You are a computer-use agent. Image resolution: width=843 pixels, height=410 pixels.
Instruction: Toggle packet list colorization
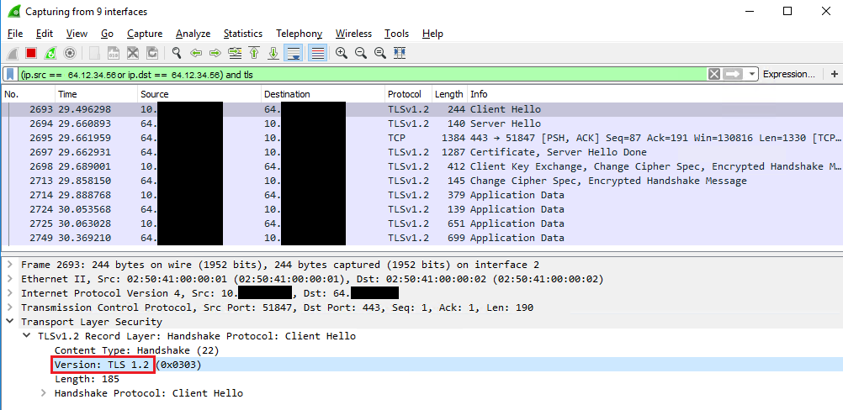pos(318,53)
